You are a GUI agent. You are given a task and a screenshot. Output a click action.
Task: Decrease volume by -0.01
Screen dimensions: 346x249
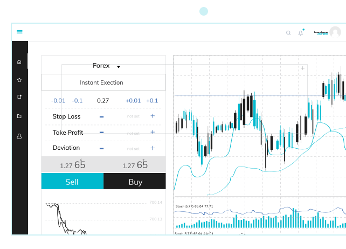tap(58, 101)
